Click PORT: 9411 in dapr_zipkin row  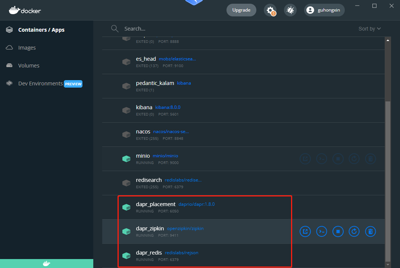pos(168,236)
